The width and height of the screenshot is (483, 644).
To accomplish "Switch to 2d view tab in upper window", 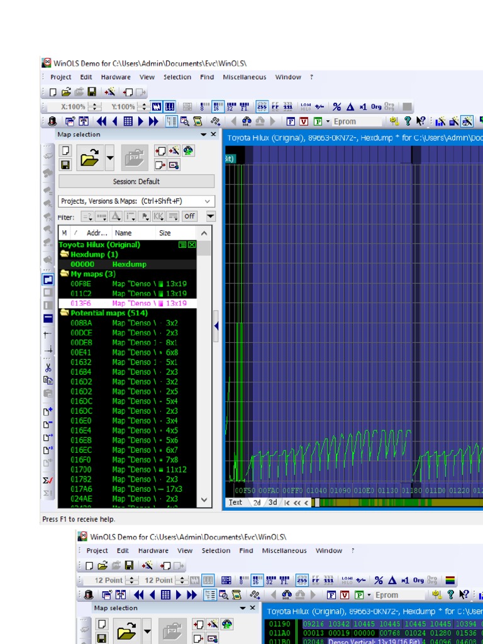I will point(257,502).
